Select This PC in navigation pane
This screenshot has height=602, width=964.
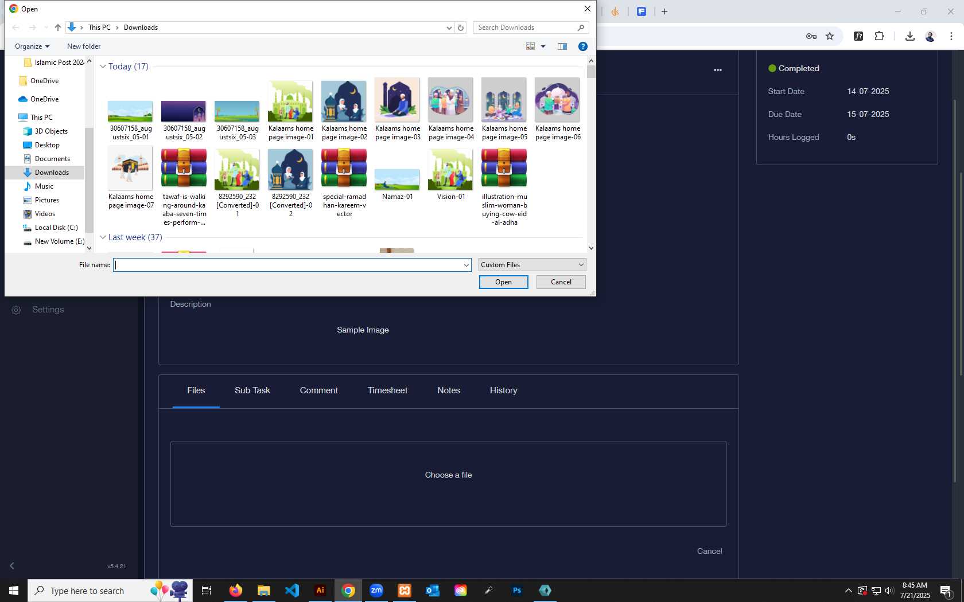tap(36, 118)
